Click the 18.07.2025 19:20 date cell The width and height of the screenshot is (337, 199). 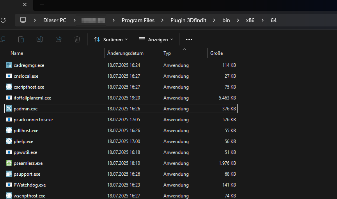tap(124, 98)
